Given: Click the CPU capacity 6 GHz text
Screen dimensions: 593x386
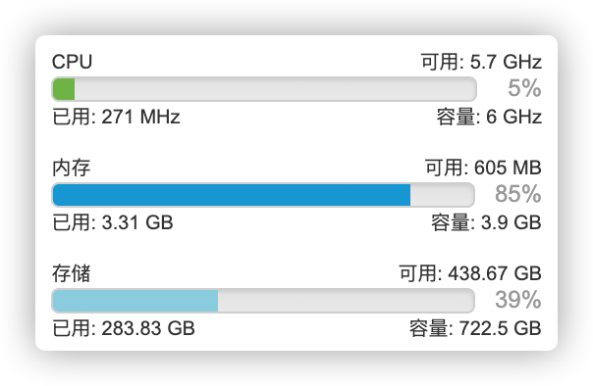Looking at the screenshot, I should [x=489, y=117].
